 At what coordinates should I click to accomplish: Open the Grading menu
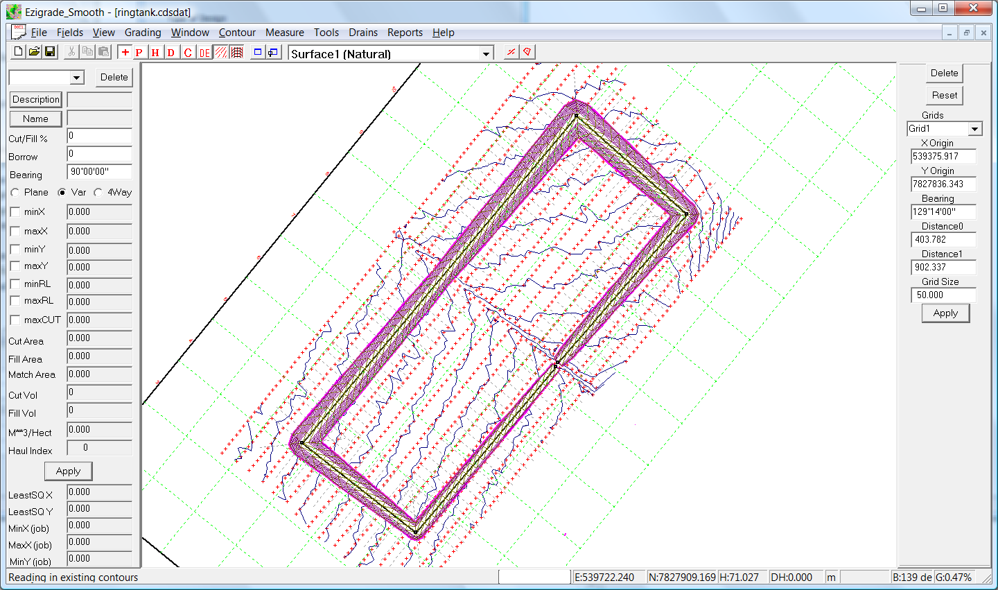pyautogui.click(x=143, y=33)
